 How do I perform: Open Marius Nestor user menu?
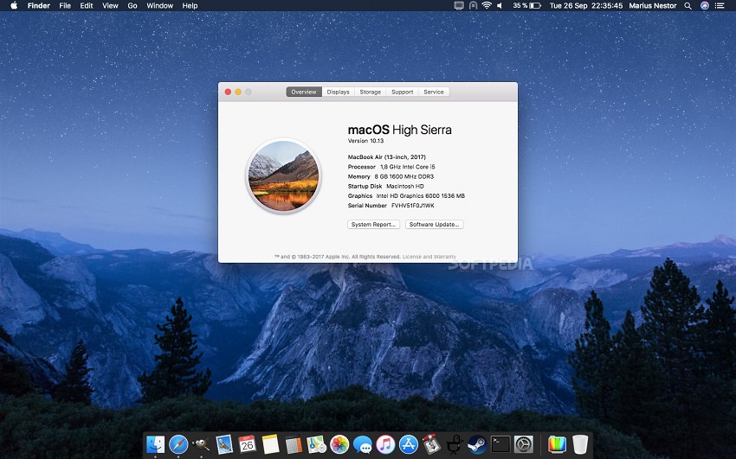652,5
